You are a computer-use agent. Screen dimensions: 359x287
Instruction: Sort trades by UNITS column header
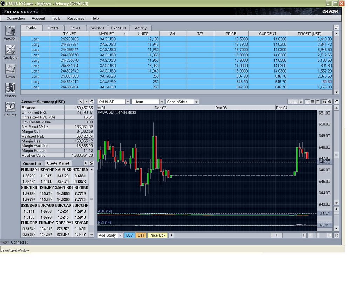point(143,34)
